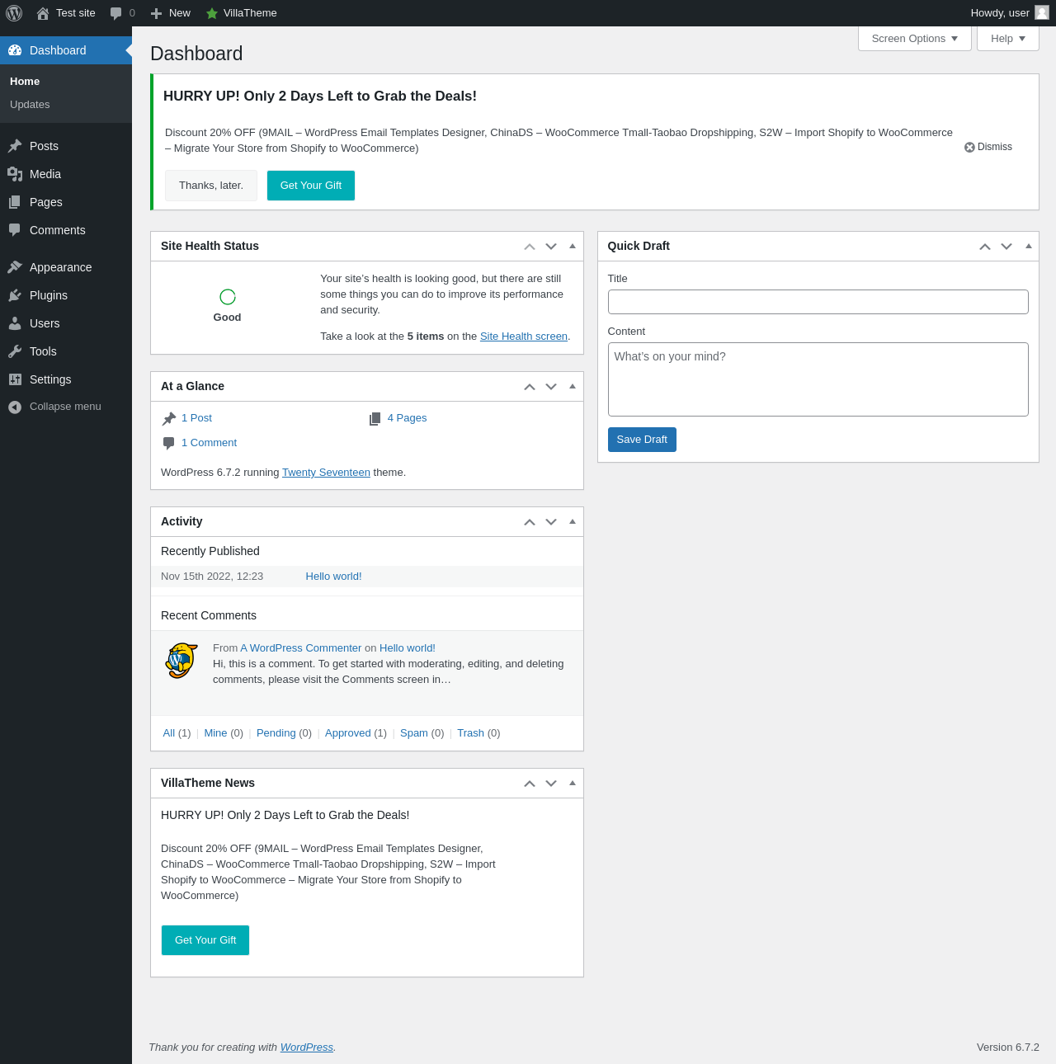Move Site Health Status widget down

point(551,247)
